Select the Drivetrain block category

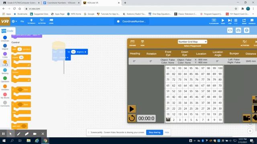5,39
